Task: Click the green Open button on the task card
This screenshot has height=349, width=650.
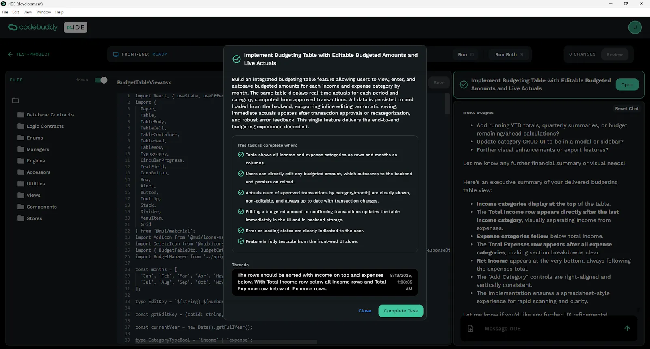Action: click(627, 84)
